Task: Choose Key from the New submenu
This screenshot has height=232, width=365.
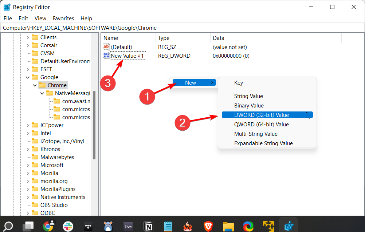Action: pos(267,83)
